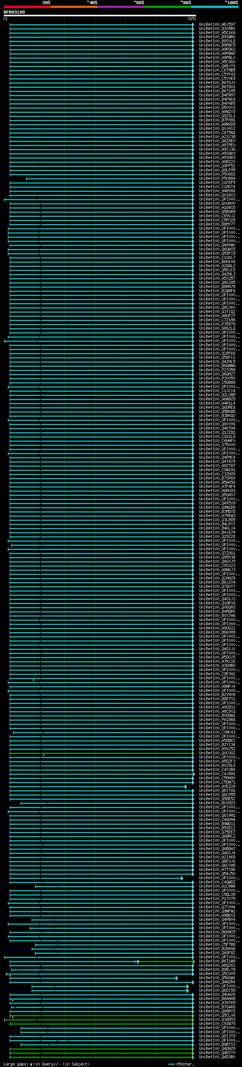The width and height of the screenshot is (242, 1067).
Task: Select the UniRef100_Q8ITA1 label
Action: tap(217, 790)
